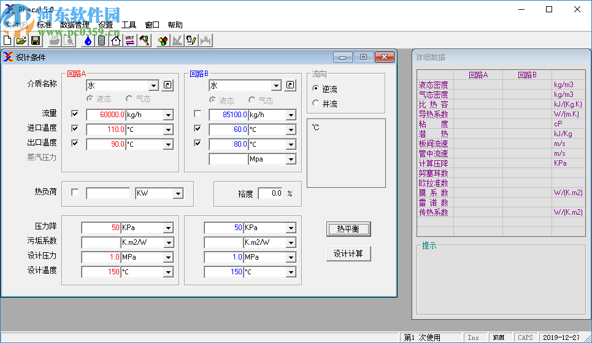Image resolution: width=592 pixels, height=343 pixels.
Task: Click the 回路A flow value 60000.0
Action: click(x=106, y=115)
